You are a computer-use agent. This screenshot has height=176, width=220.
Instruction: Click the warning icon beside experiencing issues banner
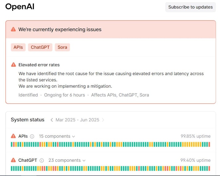coord(13,29)
